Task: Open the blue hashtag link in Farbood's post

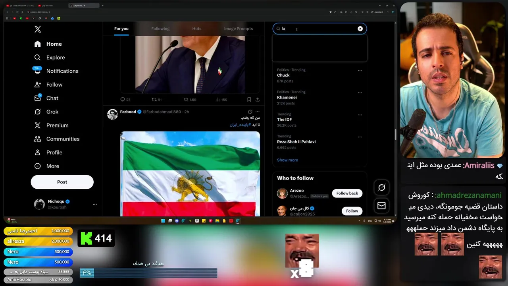Action: point(241,125)
